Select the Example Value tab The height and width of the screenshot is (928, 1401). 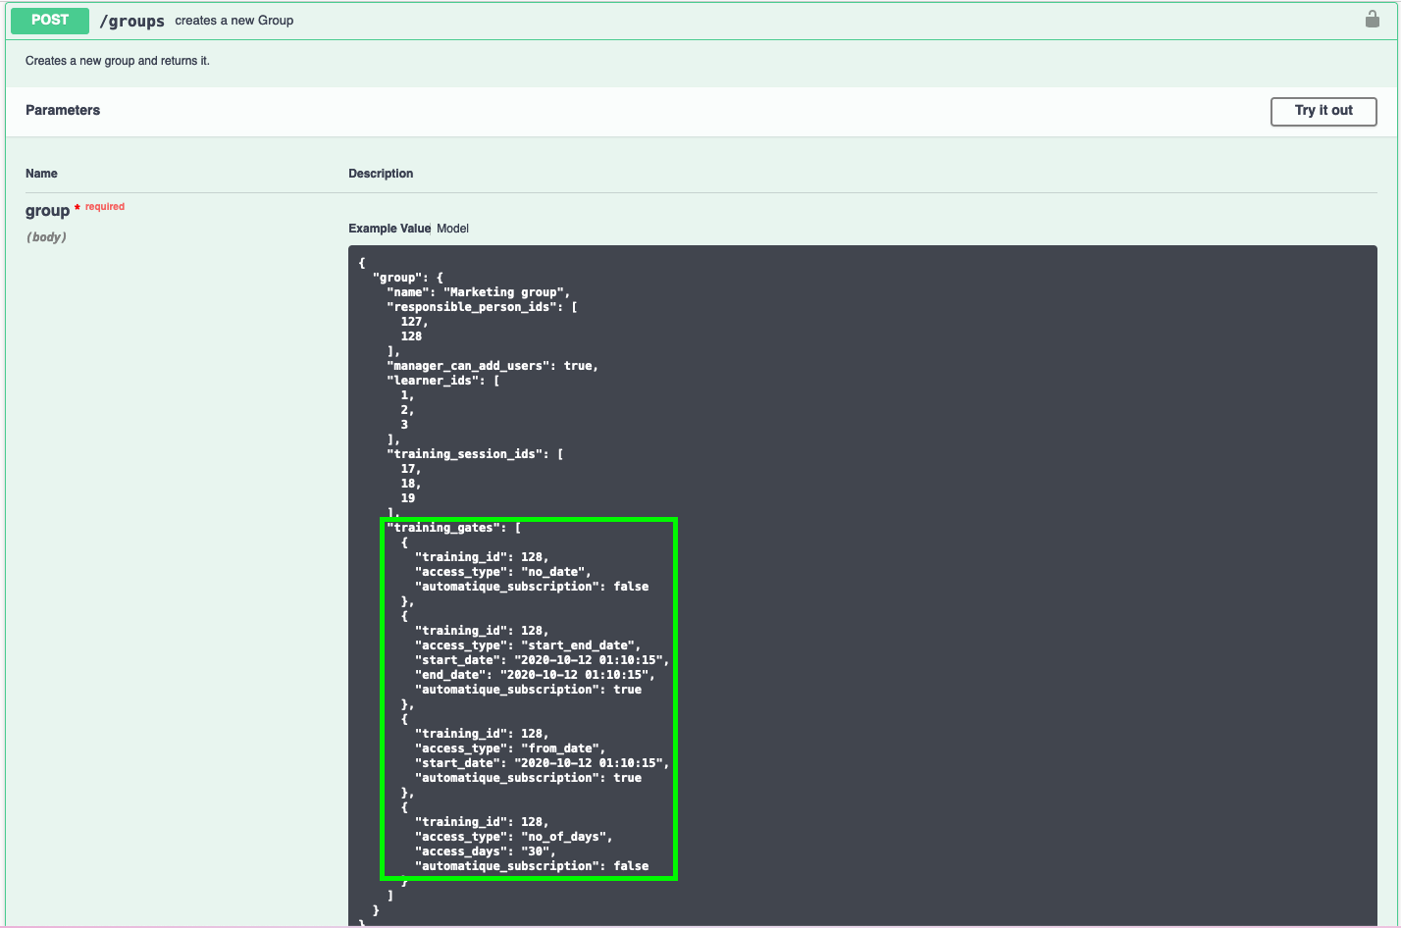coord(389,229)
